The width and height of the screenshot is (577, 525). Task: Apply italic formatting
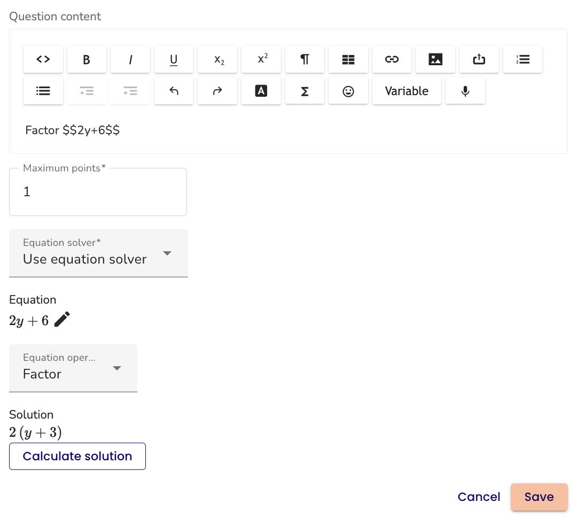point(130,59)
